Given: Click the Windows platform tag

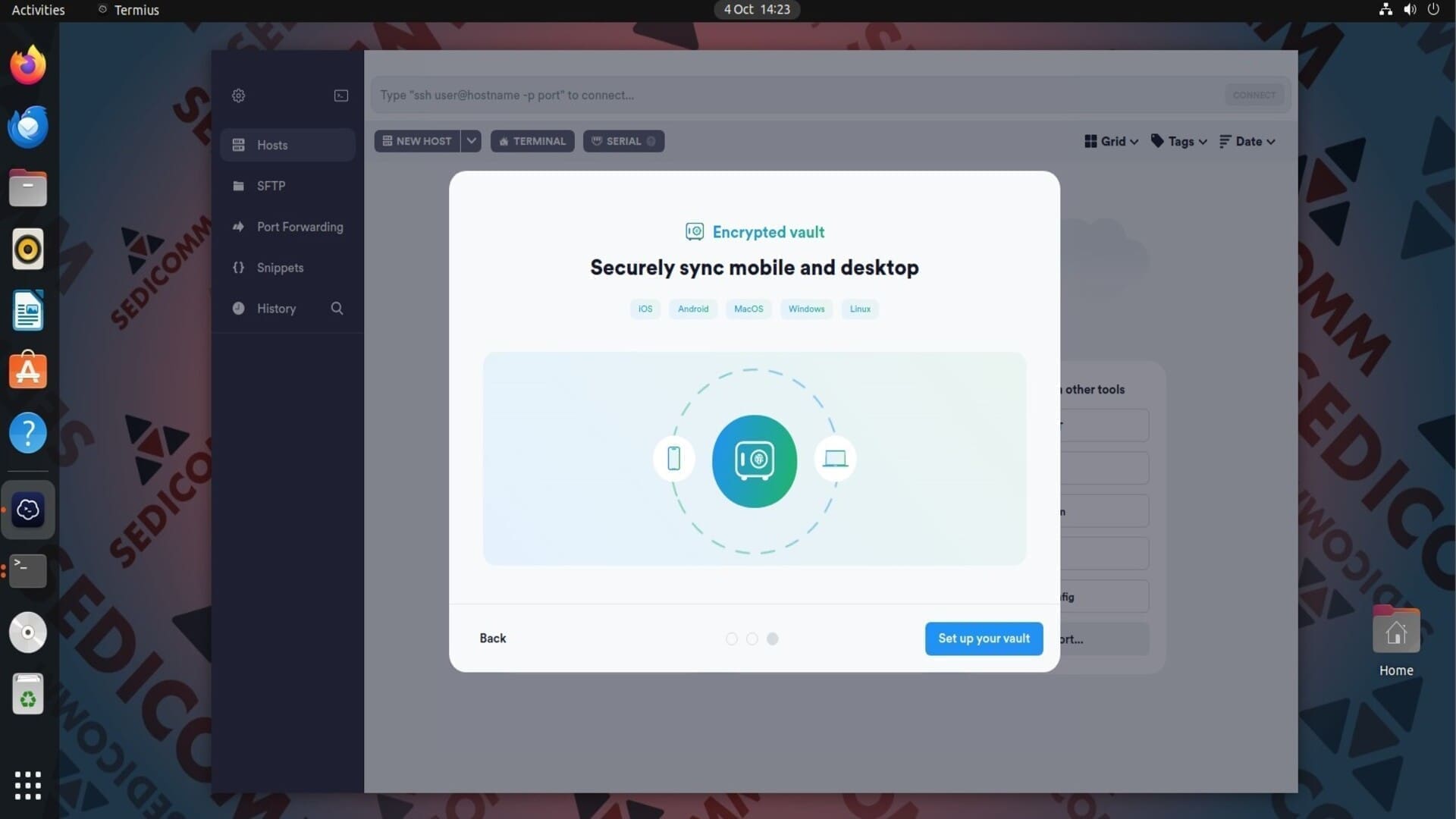Looking at the screenshot, I should click(x=806, y=309).
